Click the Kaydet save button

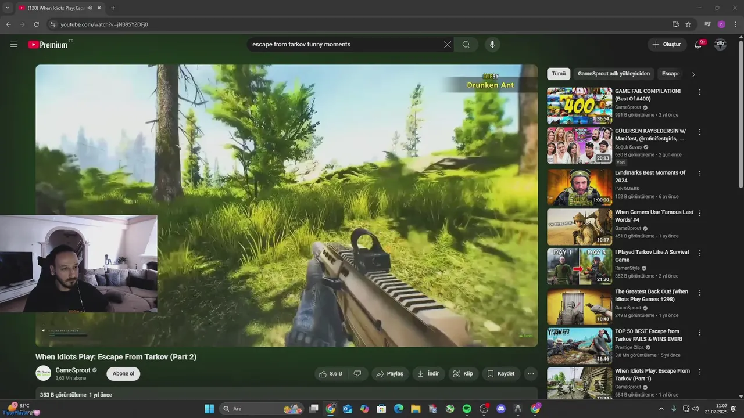pyautogui.click(x=501, y=374)
